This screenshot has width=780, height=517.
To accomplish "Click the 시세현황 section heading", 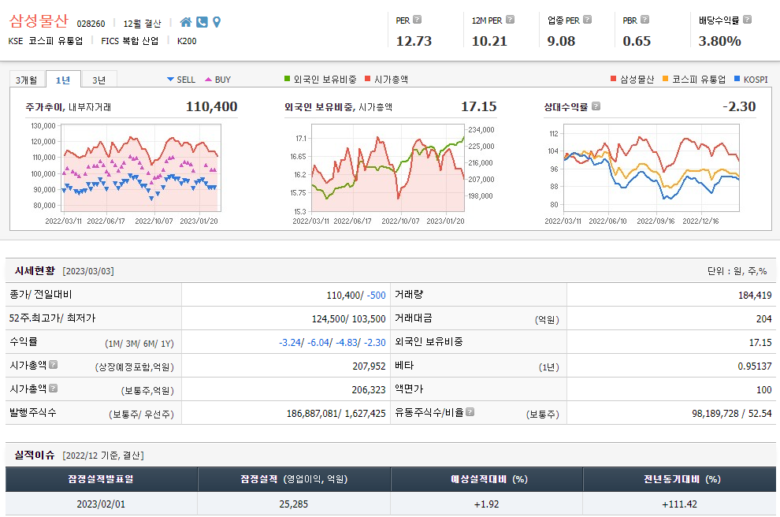I will [35, 270].
